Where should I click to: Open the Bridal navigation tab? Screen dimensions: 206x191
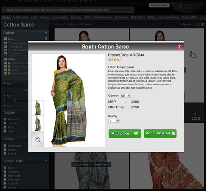click(88, 17)
